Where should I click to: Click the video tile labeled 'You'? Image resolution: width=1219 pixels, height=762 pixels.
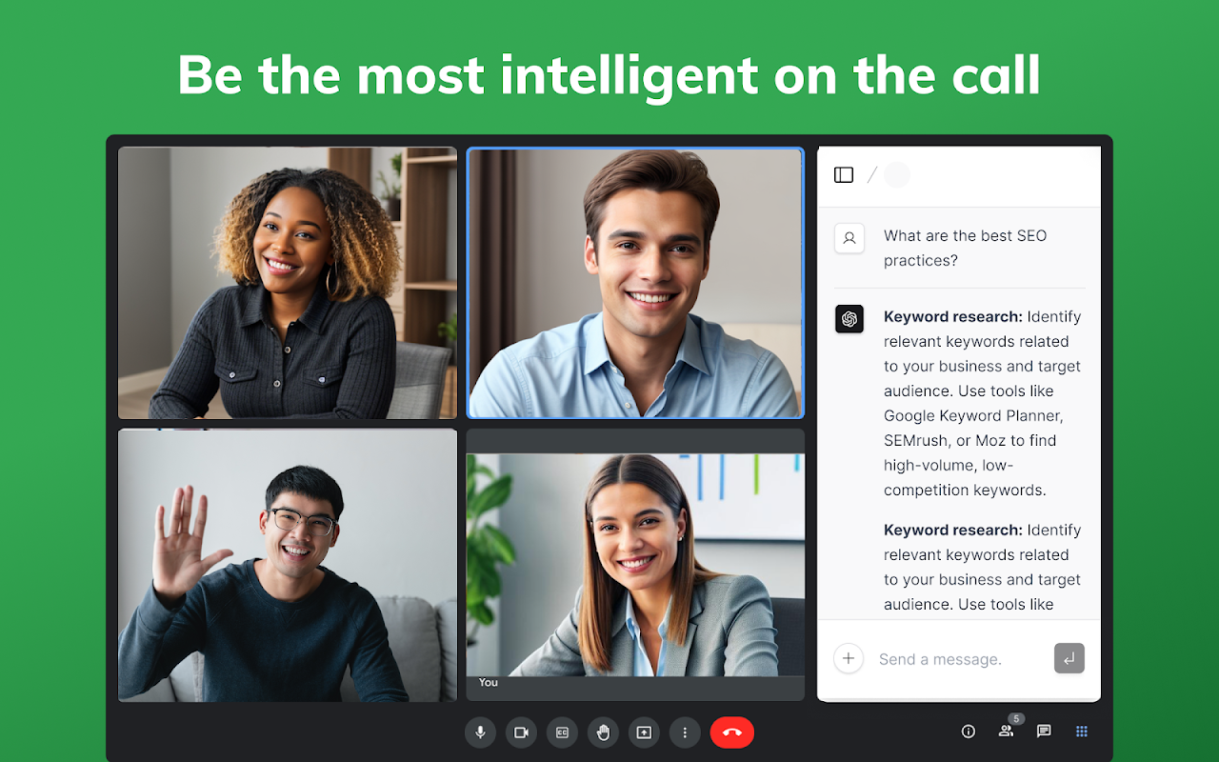click(x=635, y=565)
